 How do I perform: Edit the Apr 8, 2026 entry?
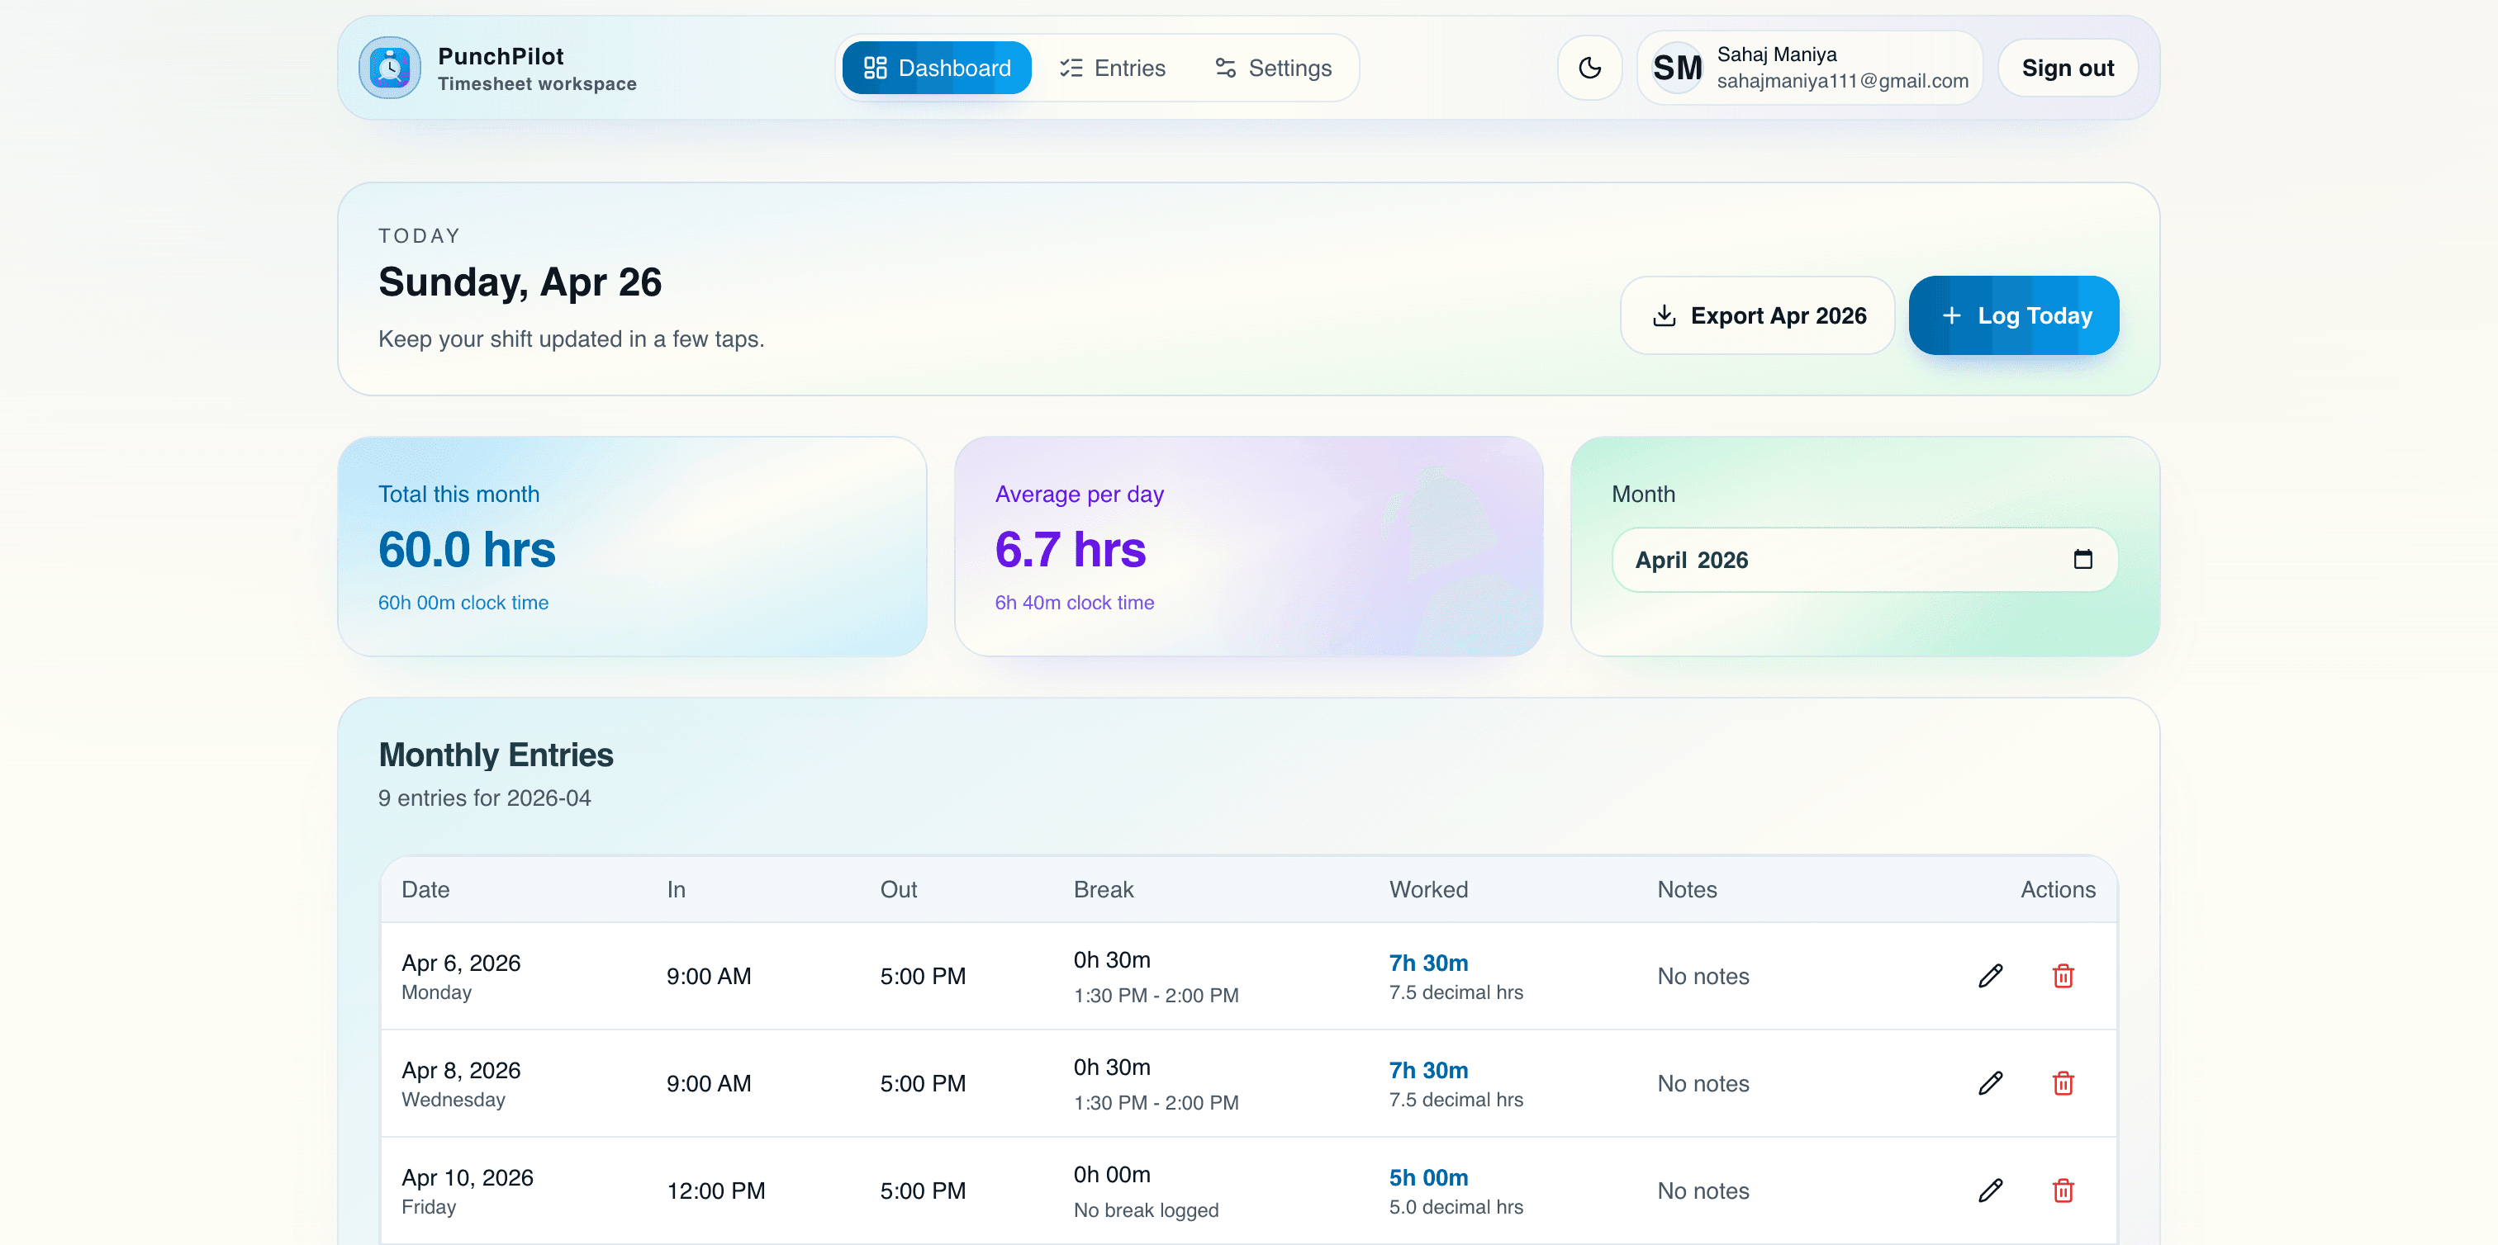1990,1083
